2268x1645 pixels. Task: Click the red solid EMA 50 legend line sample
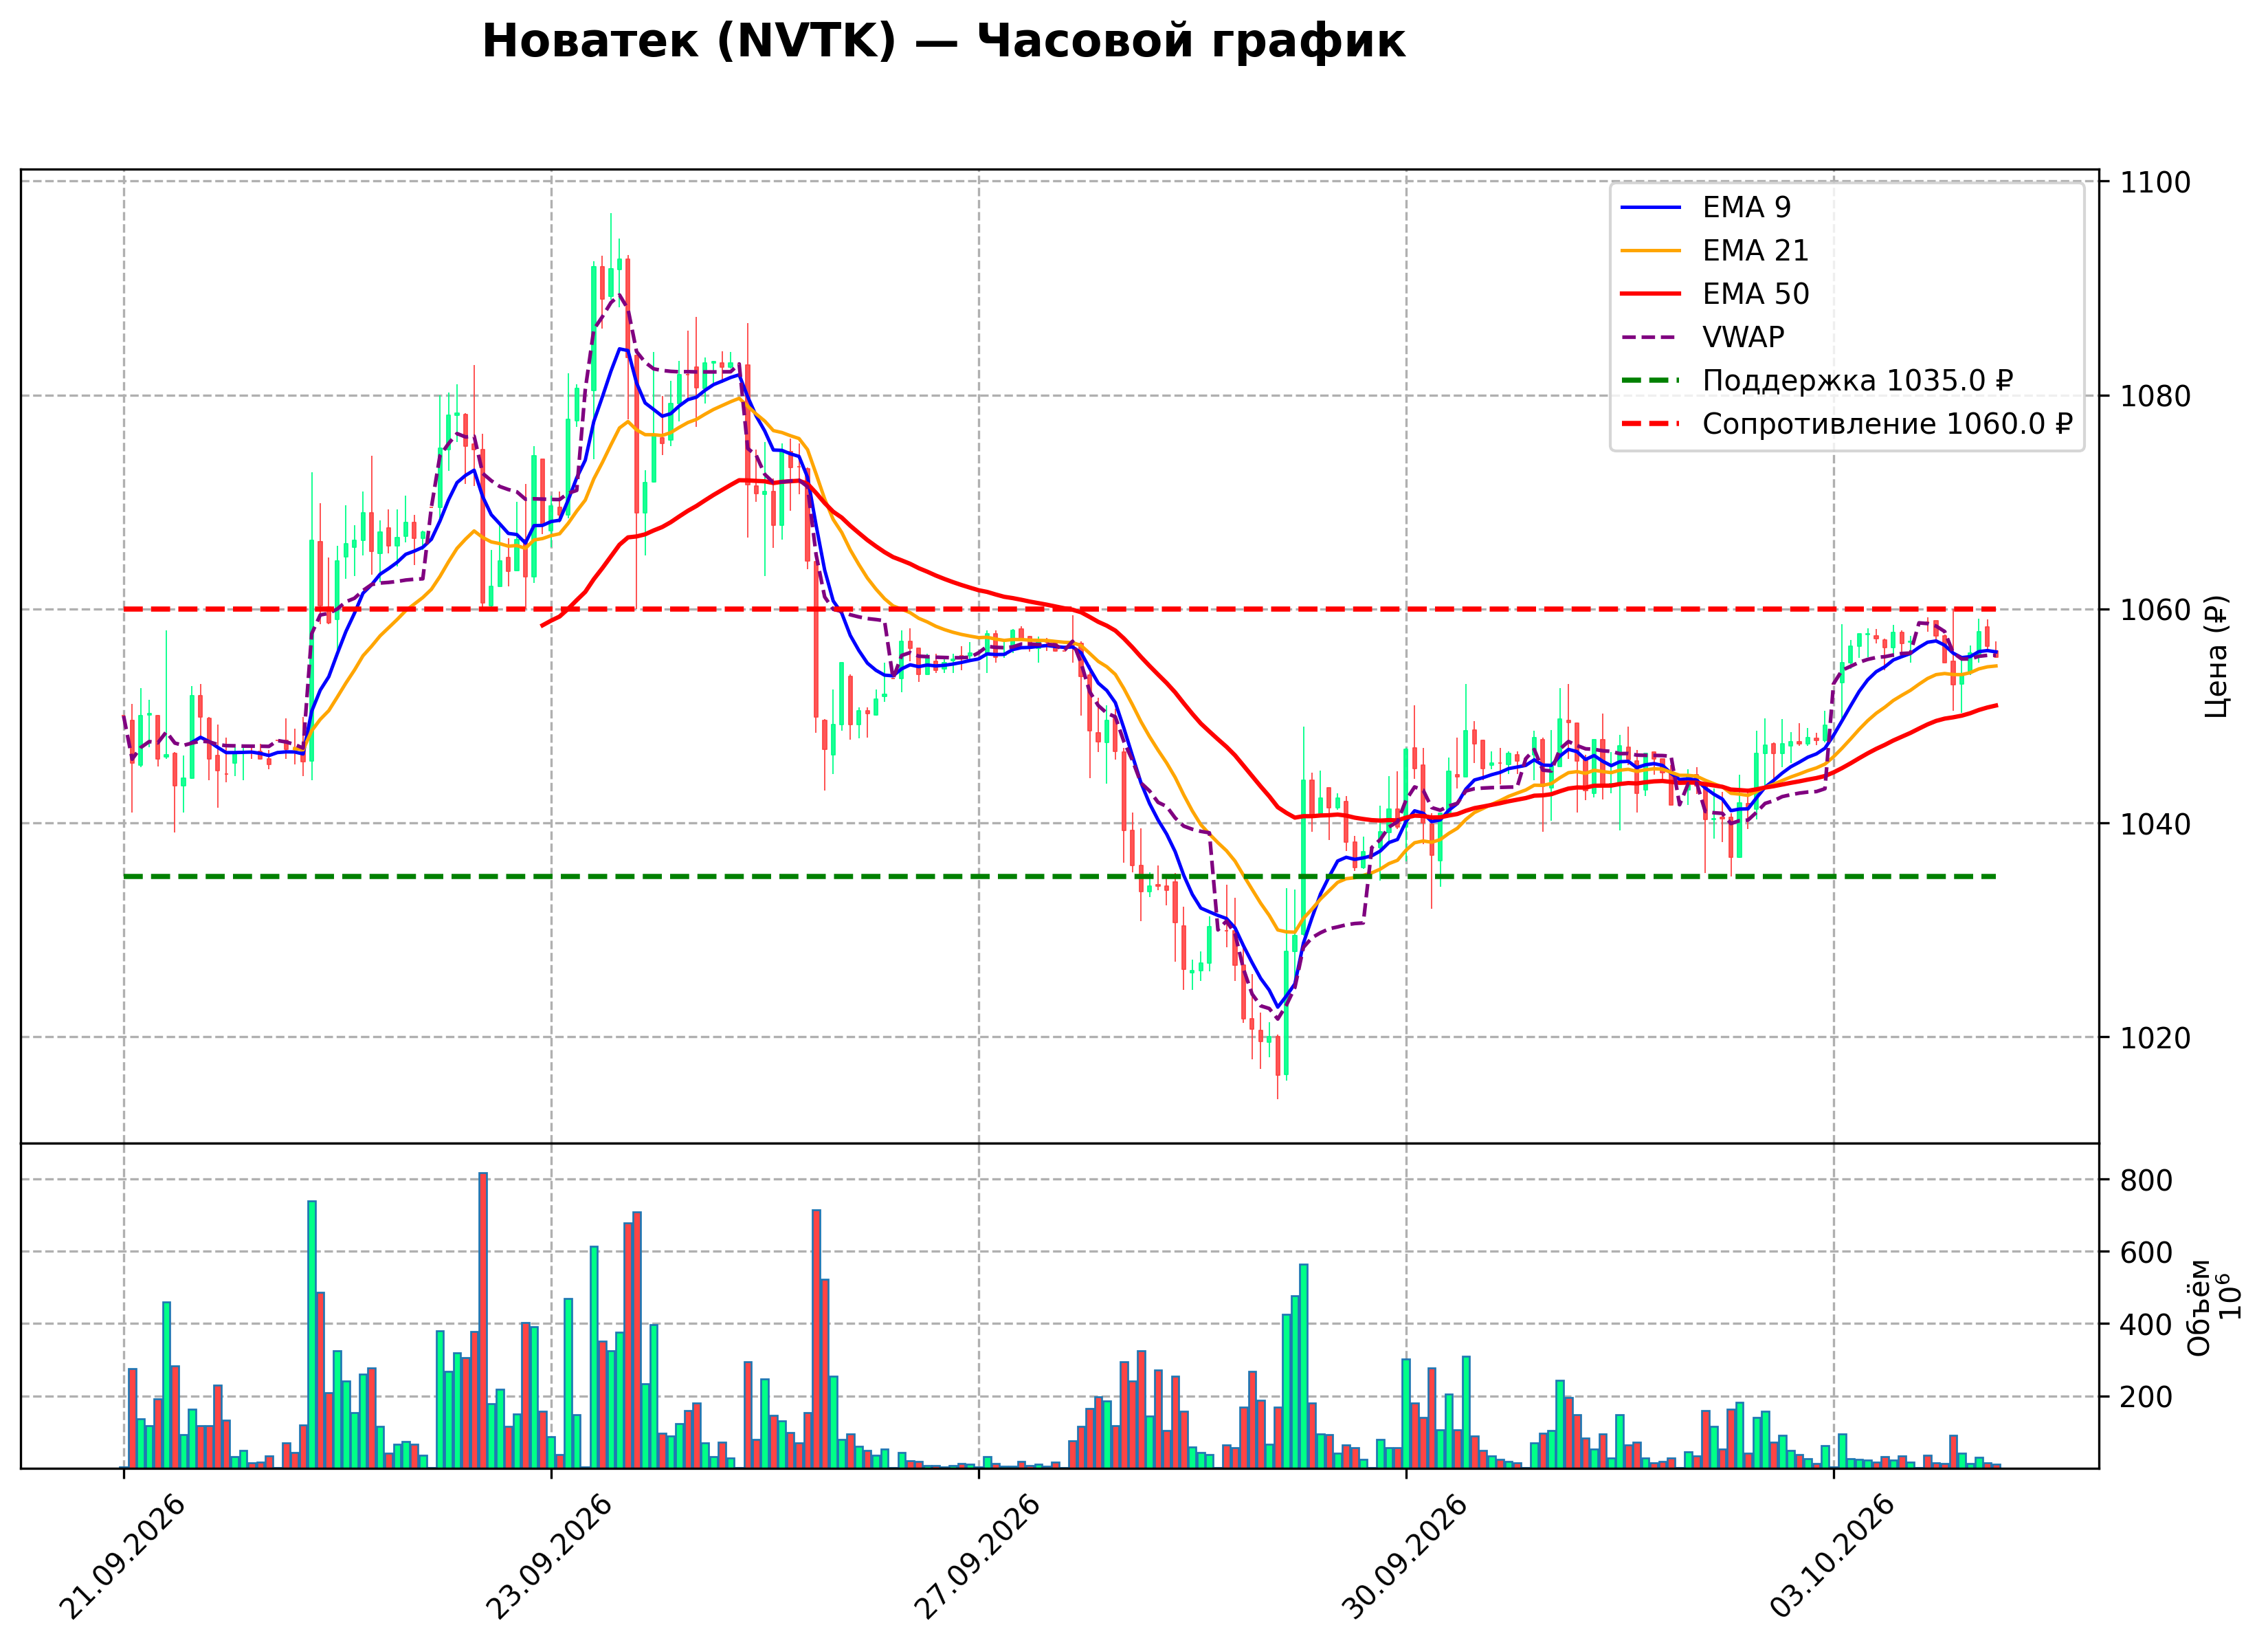[1650, 294]
